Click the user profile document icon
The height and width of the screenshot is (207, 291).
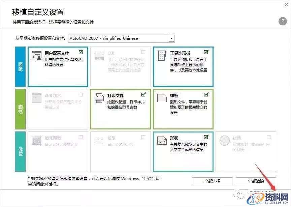37,55
